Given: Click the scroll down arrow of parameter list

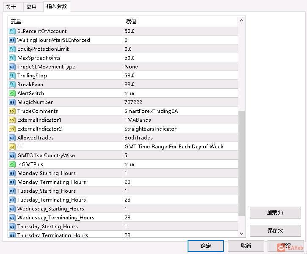Looking at the screenshot, I should pos(242,233).
